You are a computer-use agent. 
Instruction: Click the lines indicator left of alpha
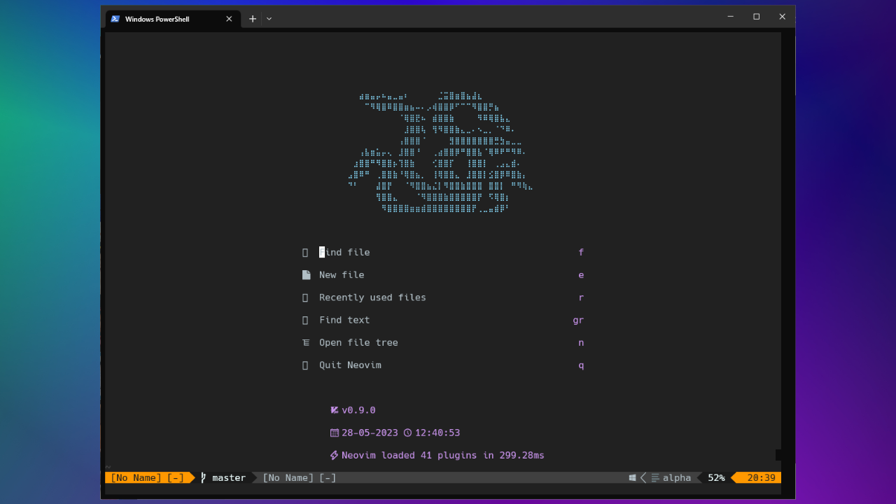point(654,477)
